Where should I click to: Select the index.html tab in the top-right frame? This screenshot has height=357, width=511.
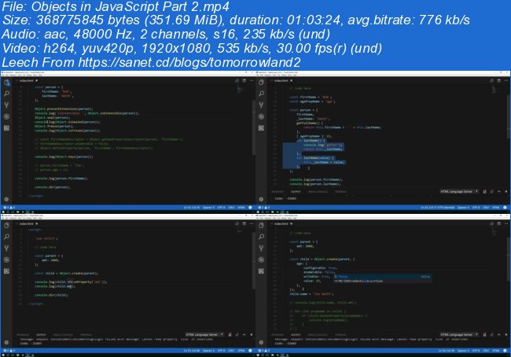[281, 80]
